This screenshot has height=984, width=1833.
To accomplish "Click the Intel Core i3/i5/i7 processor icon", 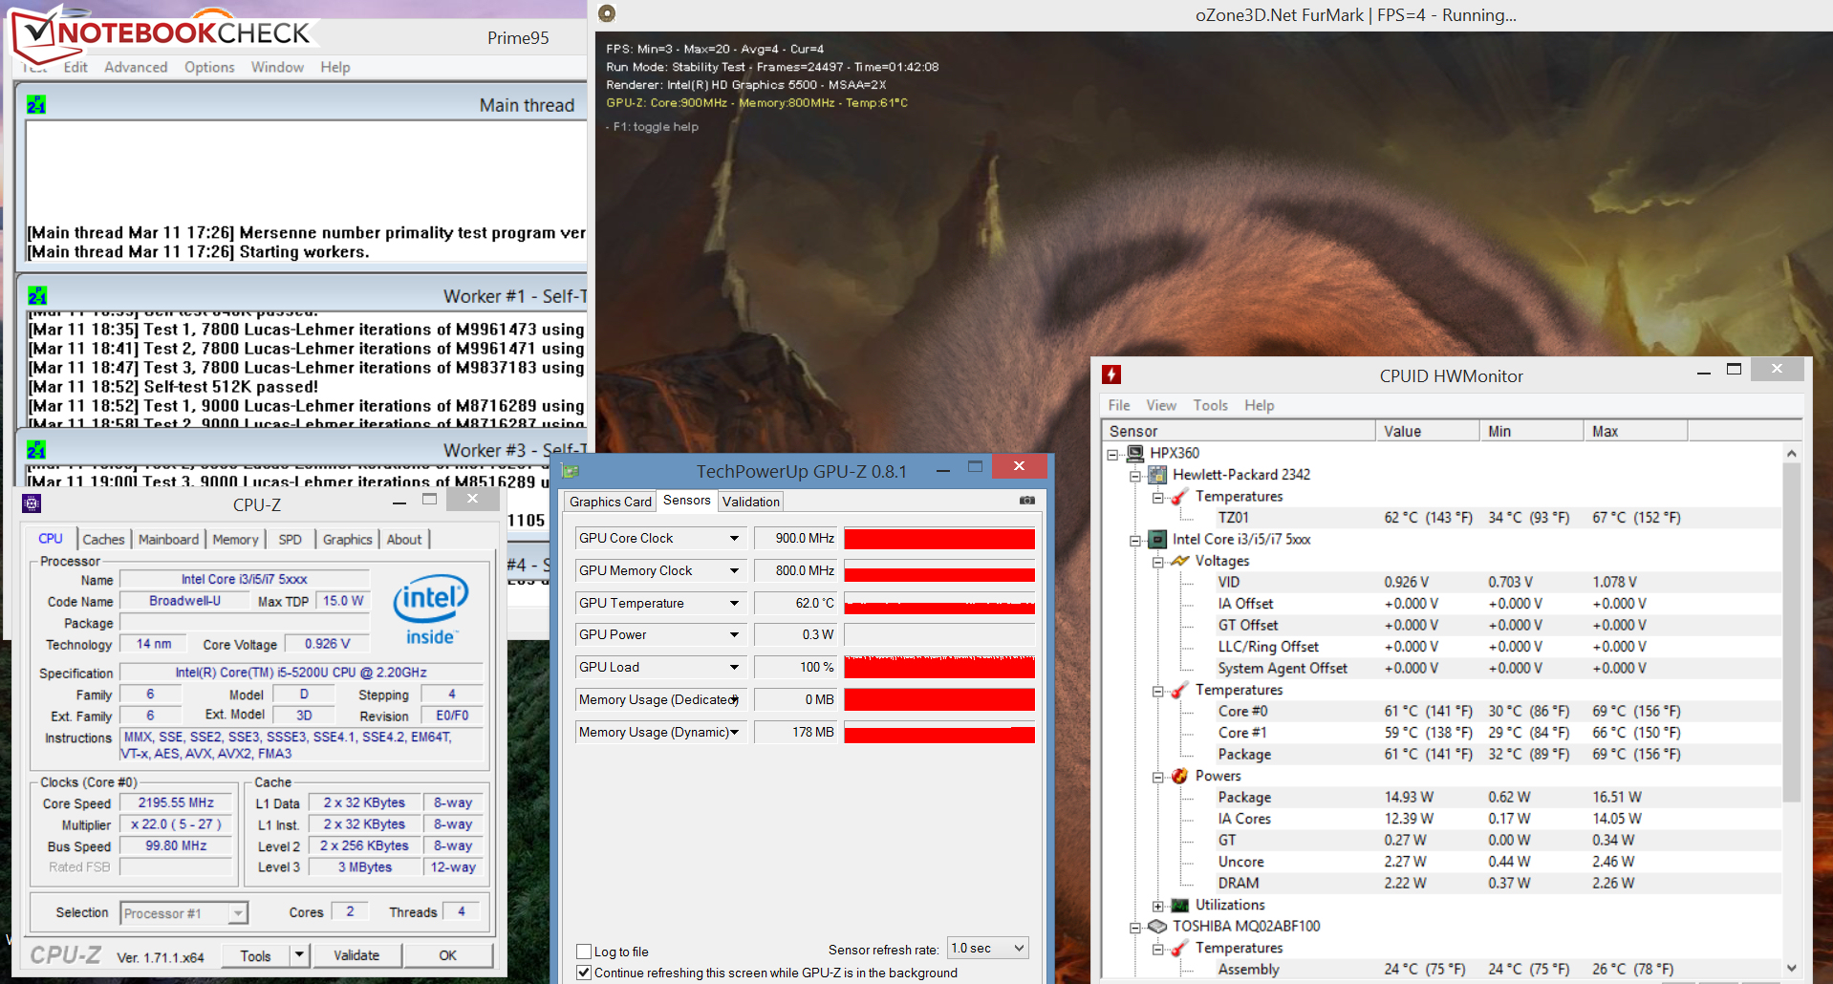I will click(x=1157, y=540).
